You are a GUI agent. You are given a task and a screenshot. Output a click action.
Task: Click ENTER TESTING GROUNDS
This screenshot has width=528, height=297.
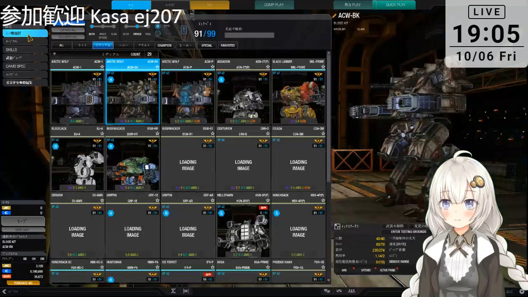pos(408,232)
